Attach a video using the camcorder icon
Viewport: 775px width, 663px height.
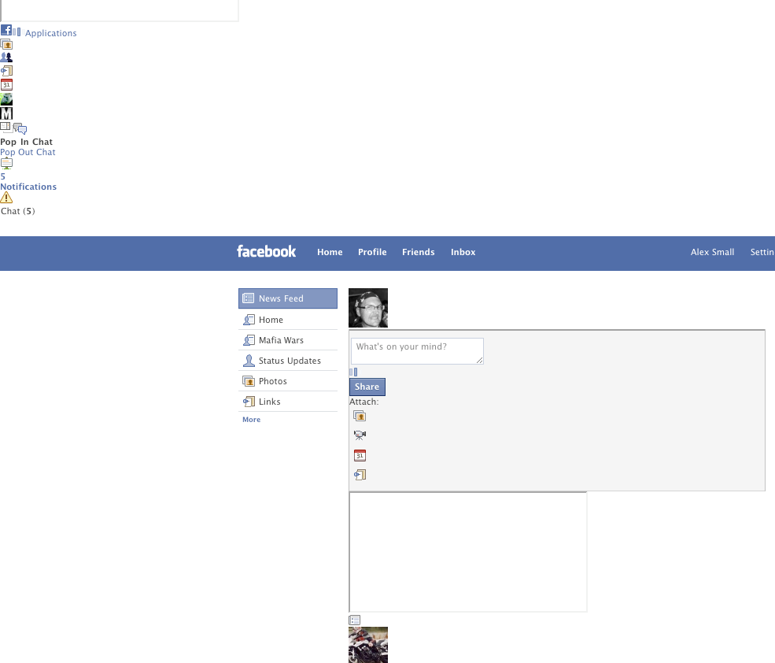360,435
